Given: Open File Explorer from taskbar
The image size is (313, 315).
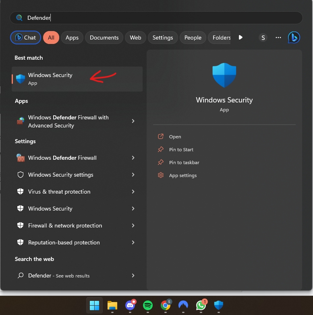Looking at the screenshot, I should point(112,305).
